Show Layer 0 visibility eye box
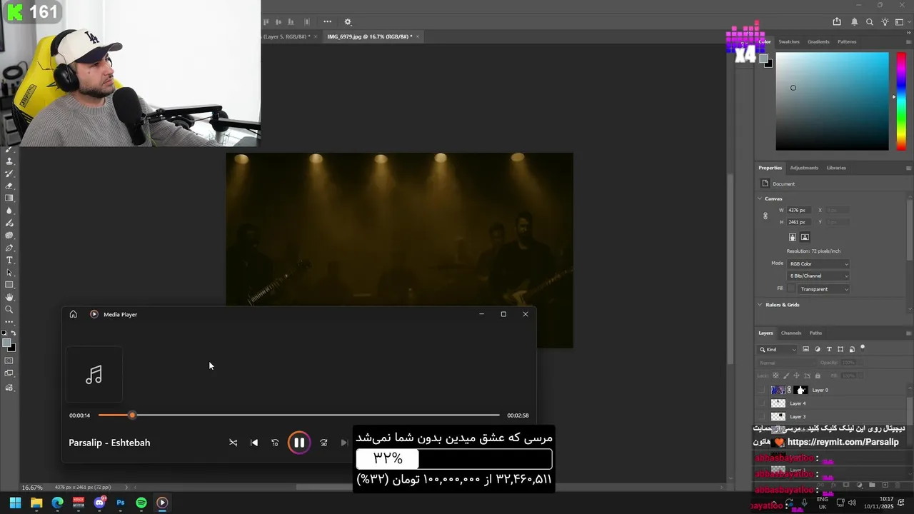 pos(761,390)
